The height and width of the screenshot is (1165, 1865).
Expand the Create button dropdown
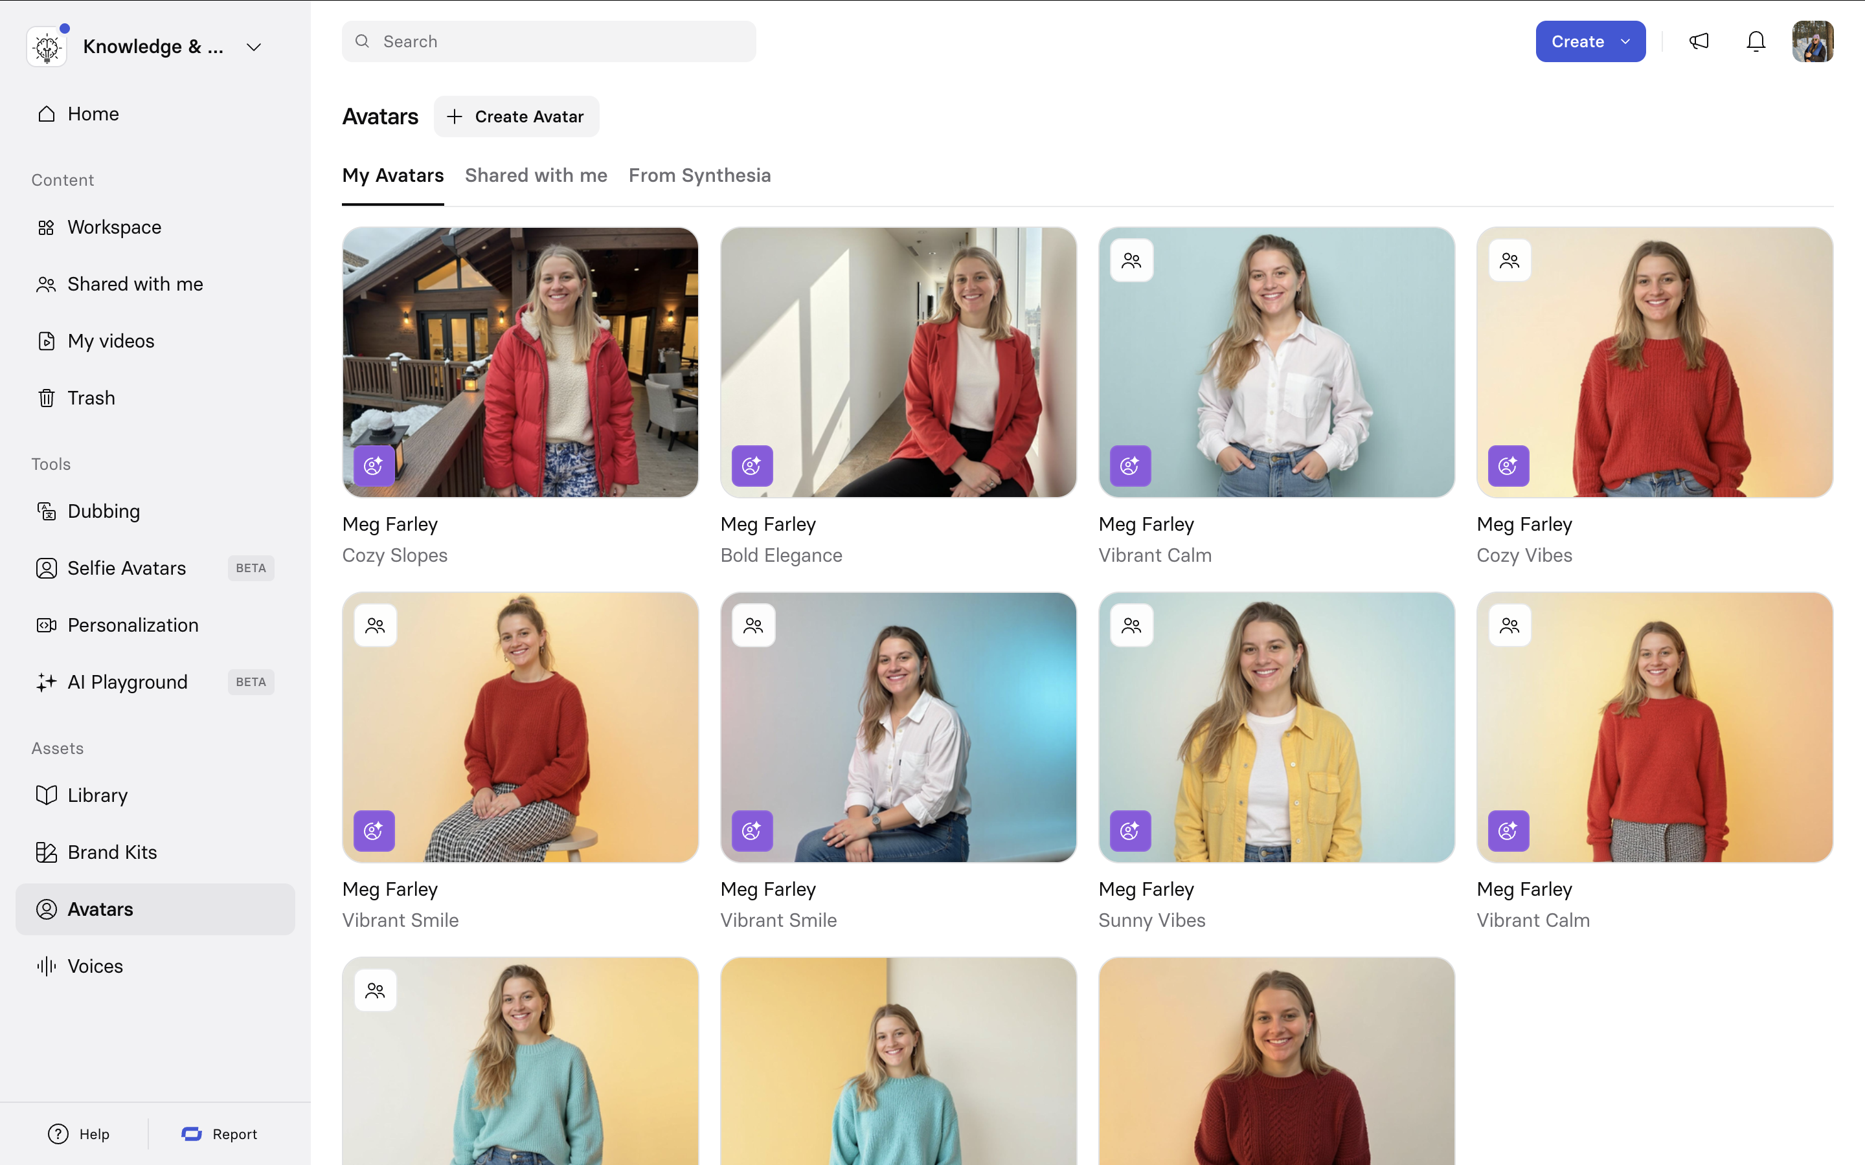pos(1626,41)
